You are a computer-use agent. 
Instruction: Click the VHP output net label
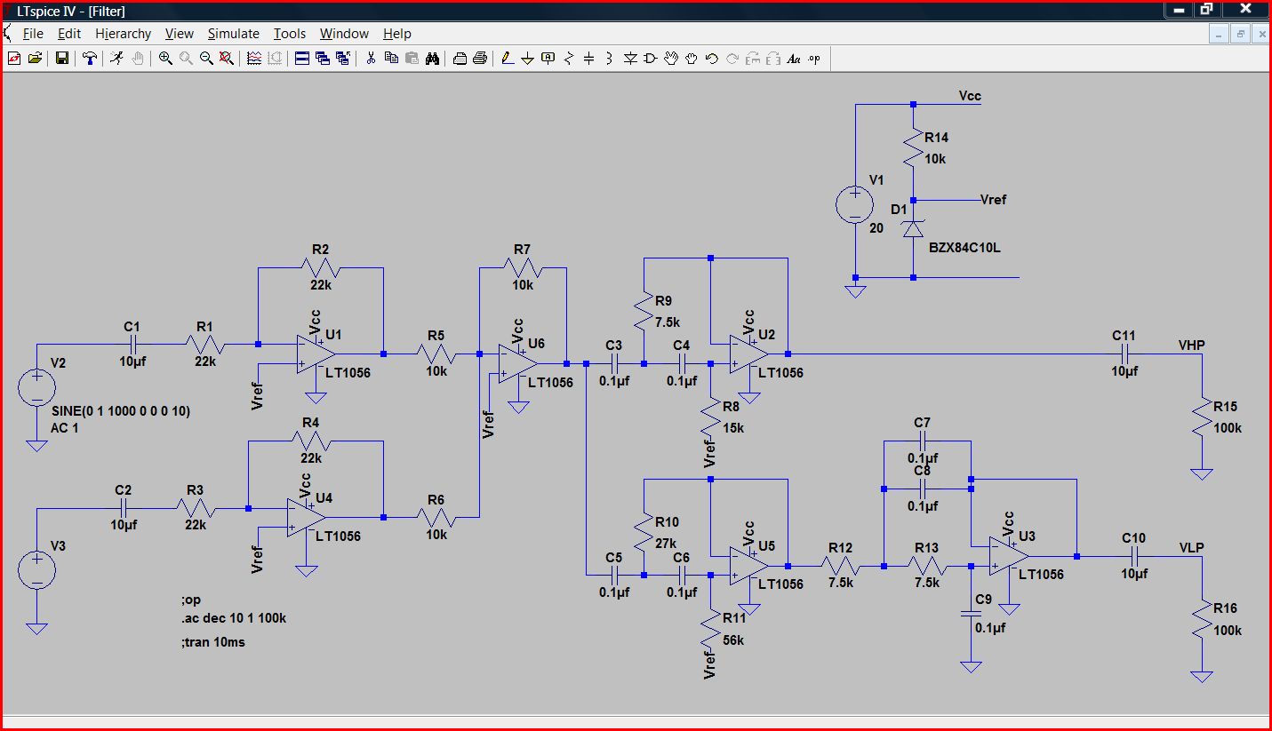tap(1192, 345)
